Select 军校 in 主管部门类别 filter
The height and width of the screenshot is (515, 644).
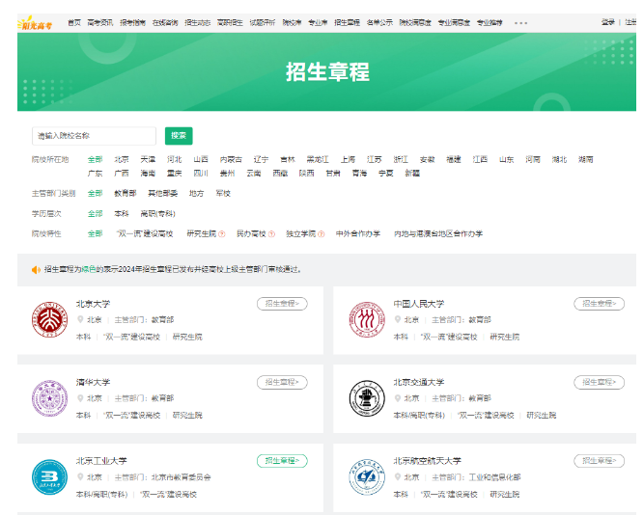tap(223, 193)
